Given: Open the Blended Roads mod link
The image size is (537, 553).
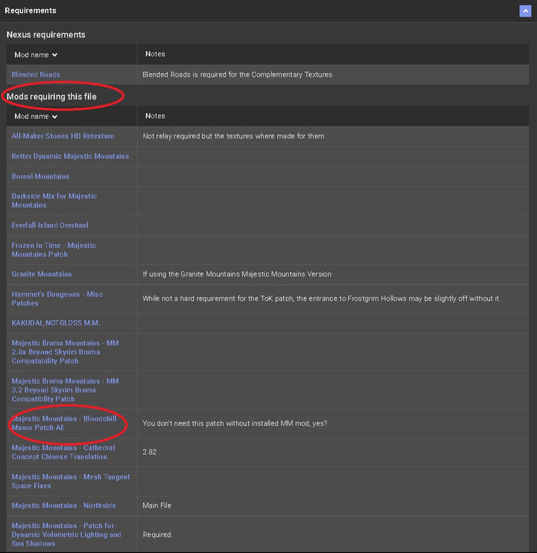Looking at the screenshot, I should pos(36,75).
